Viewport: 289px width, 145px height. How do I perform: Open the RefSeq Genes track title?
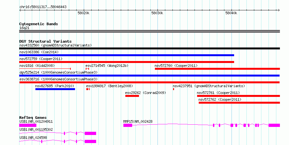33,118
